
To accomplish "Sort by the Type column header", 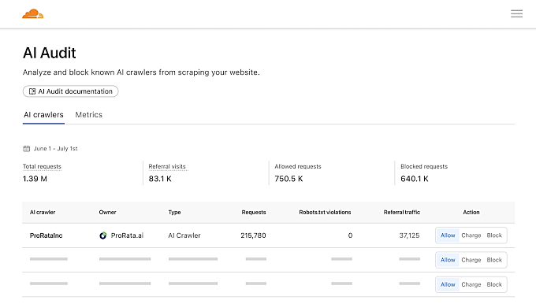I will (x=174, y=212).
